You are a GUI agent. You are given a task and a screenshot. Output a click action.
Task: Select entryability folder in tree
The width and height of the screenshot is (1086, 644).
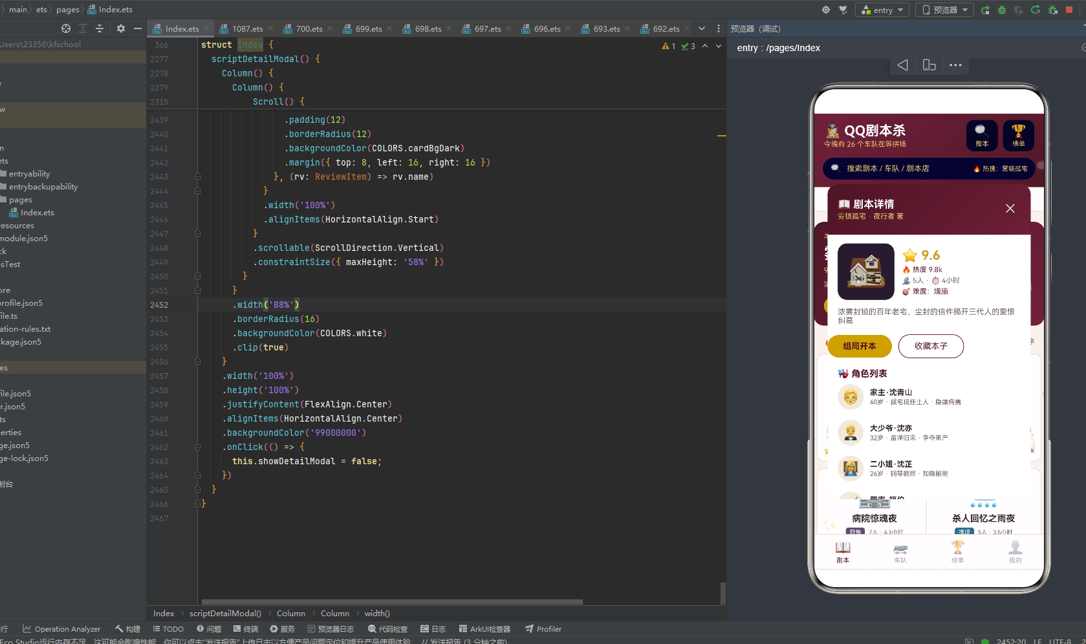(x=29, y=173)
